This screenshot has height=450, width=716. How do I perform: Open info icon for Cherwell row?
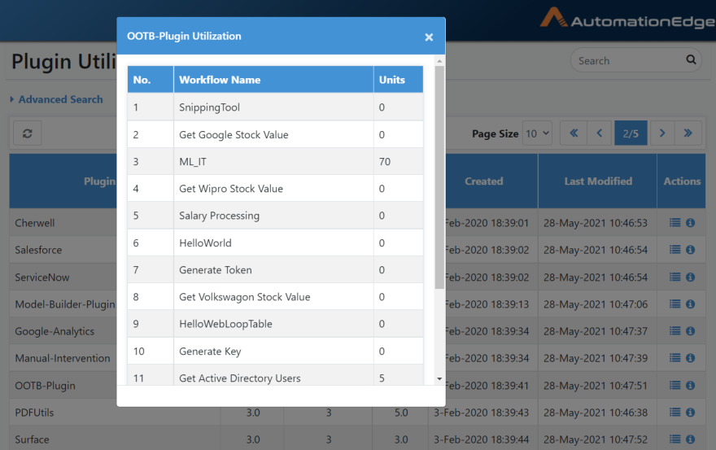[691, 222]
